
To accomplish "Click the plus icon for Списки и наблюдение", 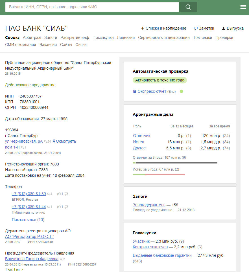I will click(143, 28).
